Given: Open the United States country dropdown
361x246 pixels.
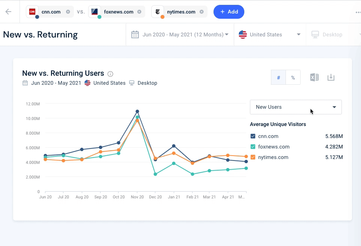Looking at the screenshot, I should click(x=269, y=34).
